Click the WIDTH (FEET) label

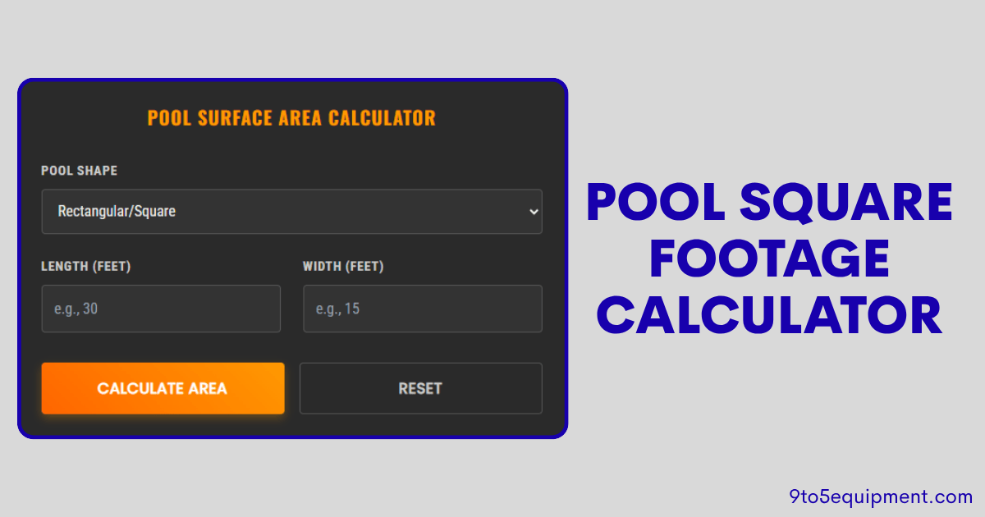[344, 266]
